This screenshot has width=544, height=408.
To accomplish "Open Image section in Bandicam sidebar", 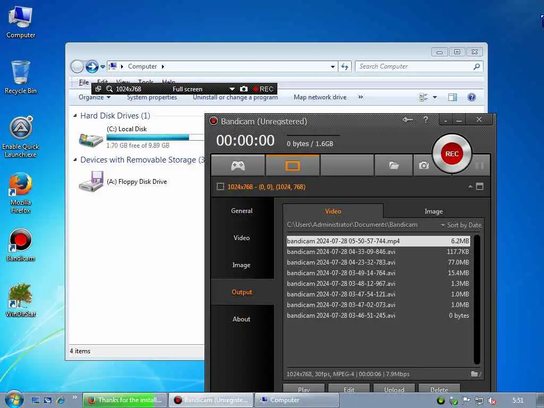I will click(242, 265).
